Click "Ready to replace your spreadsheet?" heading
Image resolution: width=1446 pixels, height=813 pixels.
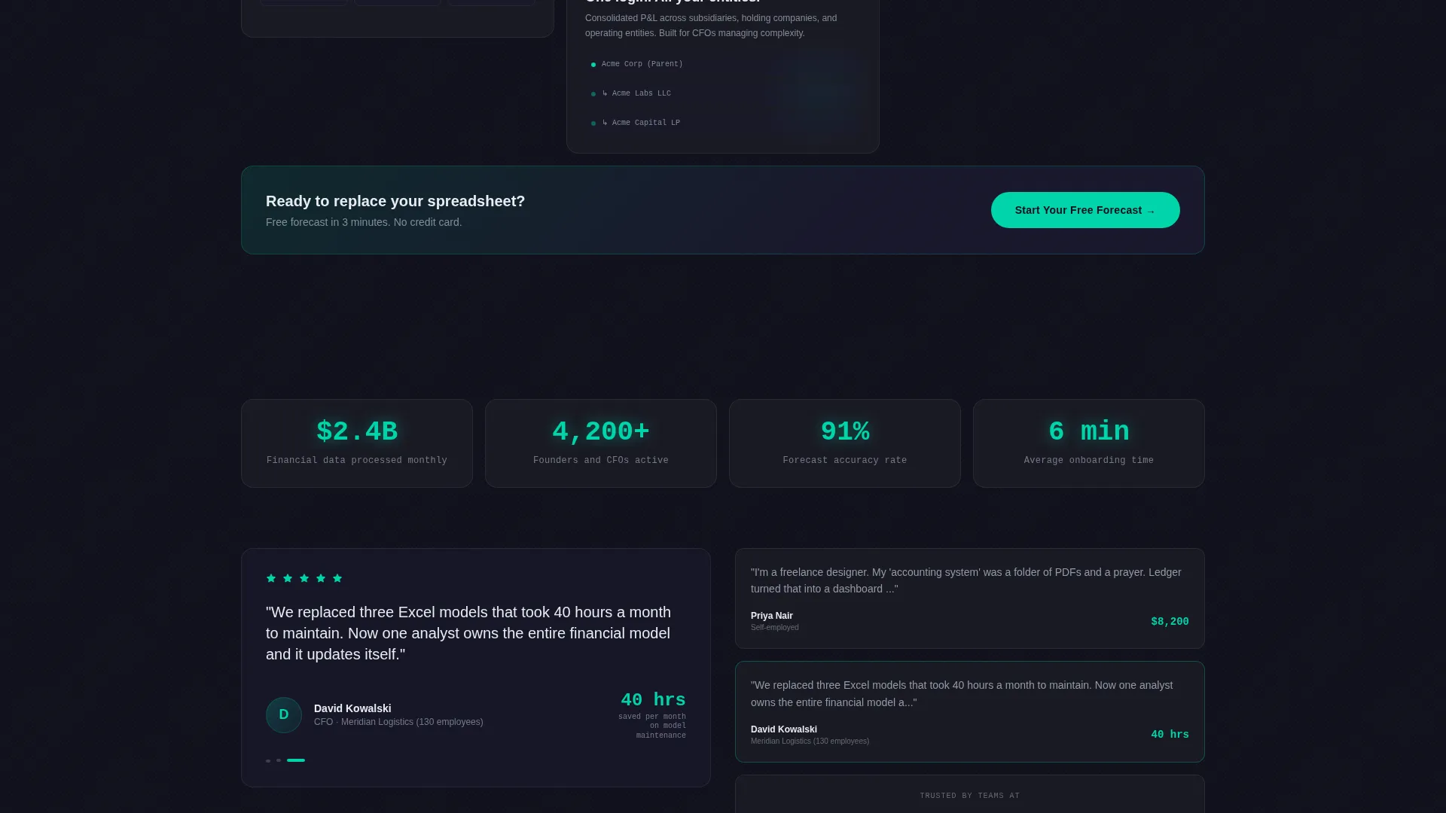coord(395,201)
